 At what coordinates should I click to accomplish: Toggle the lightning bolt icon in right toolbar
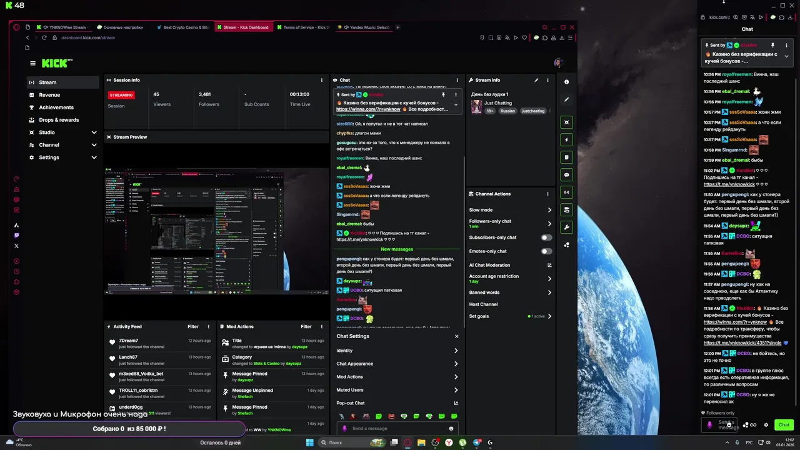[x=566, y=140]
